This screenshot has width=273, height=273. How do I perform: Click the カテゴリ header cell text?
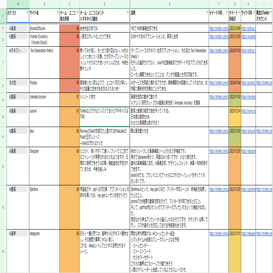pos(12,13)
